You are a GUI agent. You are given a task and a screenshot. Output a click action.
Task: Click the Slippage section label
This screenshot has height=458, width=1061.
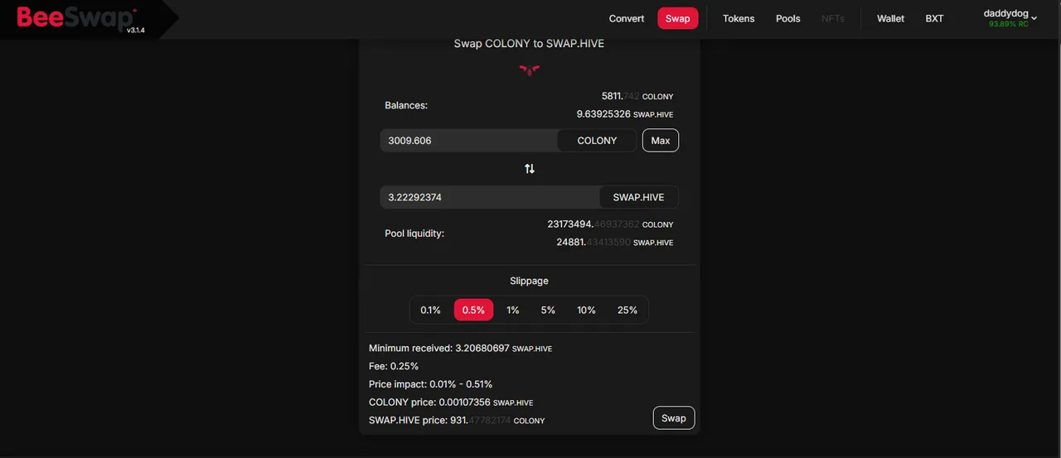click(529, 281)
